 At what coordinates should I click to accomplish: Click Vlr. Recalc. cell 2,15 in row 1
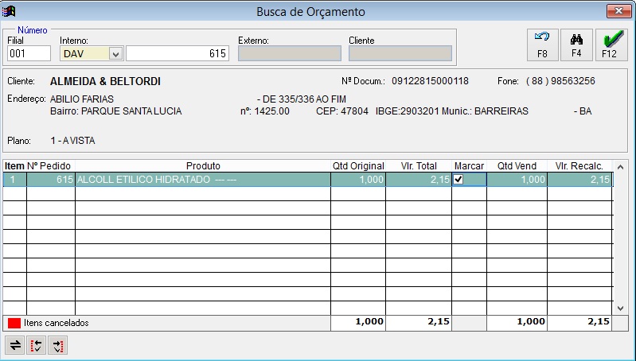tap(580, 180)
